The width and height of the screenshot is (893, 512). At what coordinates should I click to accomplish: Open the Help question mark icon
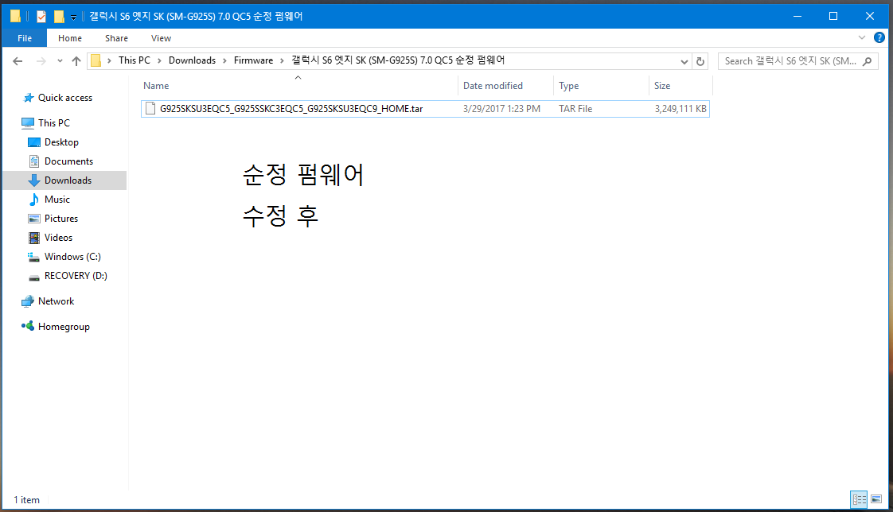(x=879, y=37)
